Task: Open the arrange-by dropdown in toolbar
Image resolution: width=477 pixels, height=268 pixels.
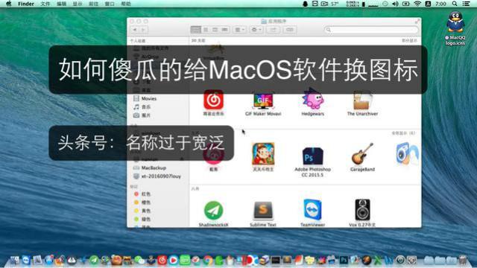Action: pos(239,30)
